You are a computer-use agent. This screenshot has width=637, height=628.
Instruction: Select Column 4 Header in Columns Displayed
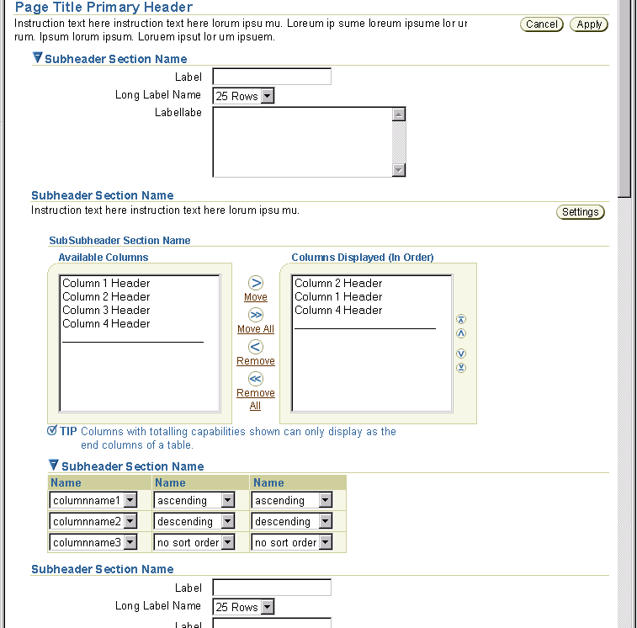click(x=338, y=310)
